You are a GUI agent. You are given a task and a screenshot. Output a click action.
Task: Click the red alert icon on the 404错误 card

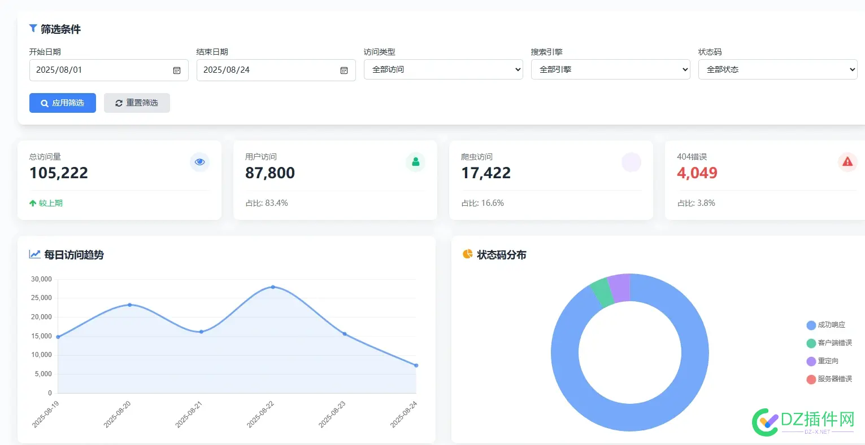pyautogui.click(x=847, y=162)
